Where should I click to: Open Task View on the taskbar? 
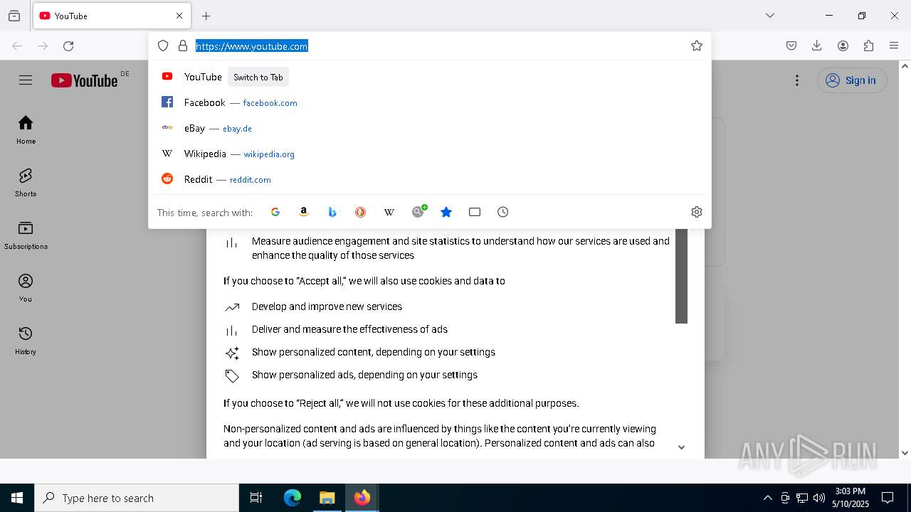256,498
